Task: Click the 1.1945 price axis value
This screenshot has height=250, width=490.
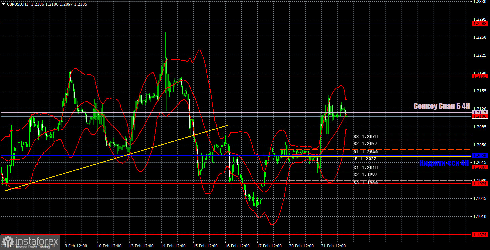Action: coord(480,199)
